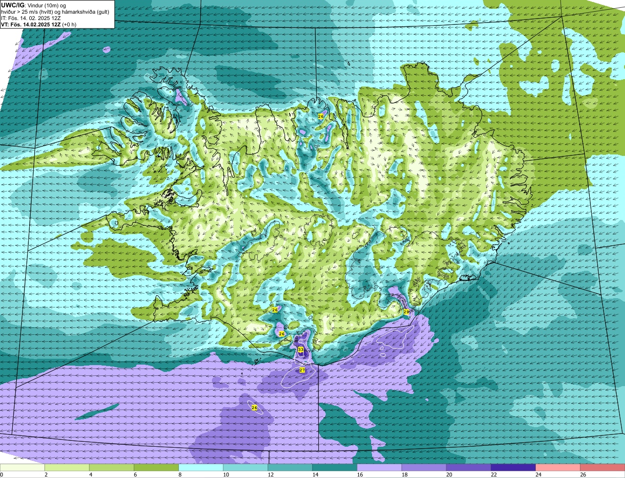Screen dimensions: 625x478
Task: Click the legend scale number '2'
Action: (x=45, y=475)
